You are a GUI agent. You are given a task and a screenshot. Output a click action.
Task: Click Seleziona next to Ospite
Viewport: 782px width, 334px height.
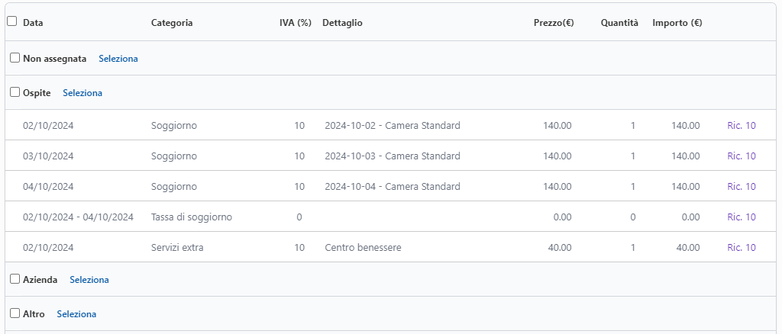[82, 93]
